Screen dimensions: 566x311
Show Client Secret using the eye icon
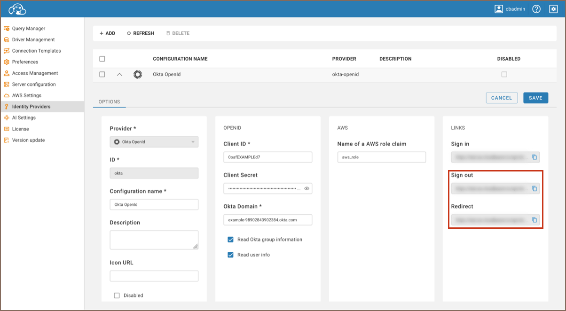[307, 188]
